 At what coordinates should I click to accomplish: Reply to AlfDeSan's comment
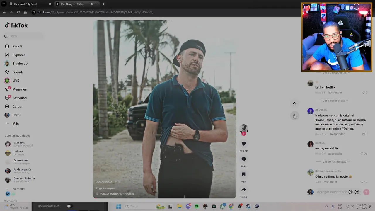(337, 134)
